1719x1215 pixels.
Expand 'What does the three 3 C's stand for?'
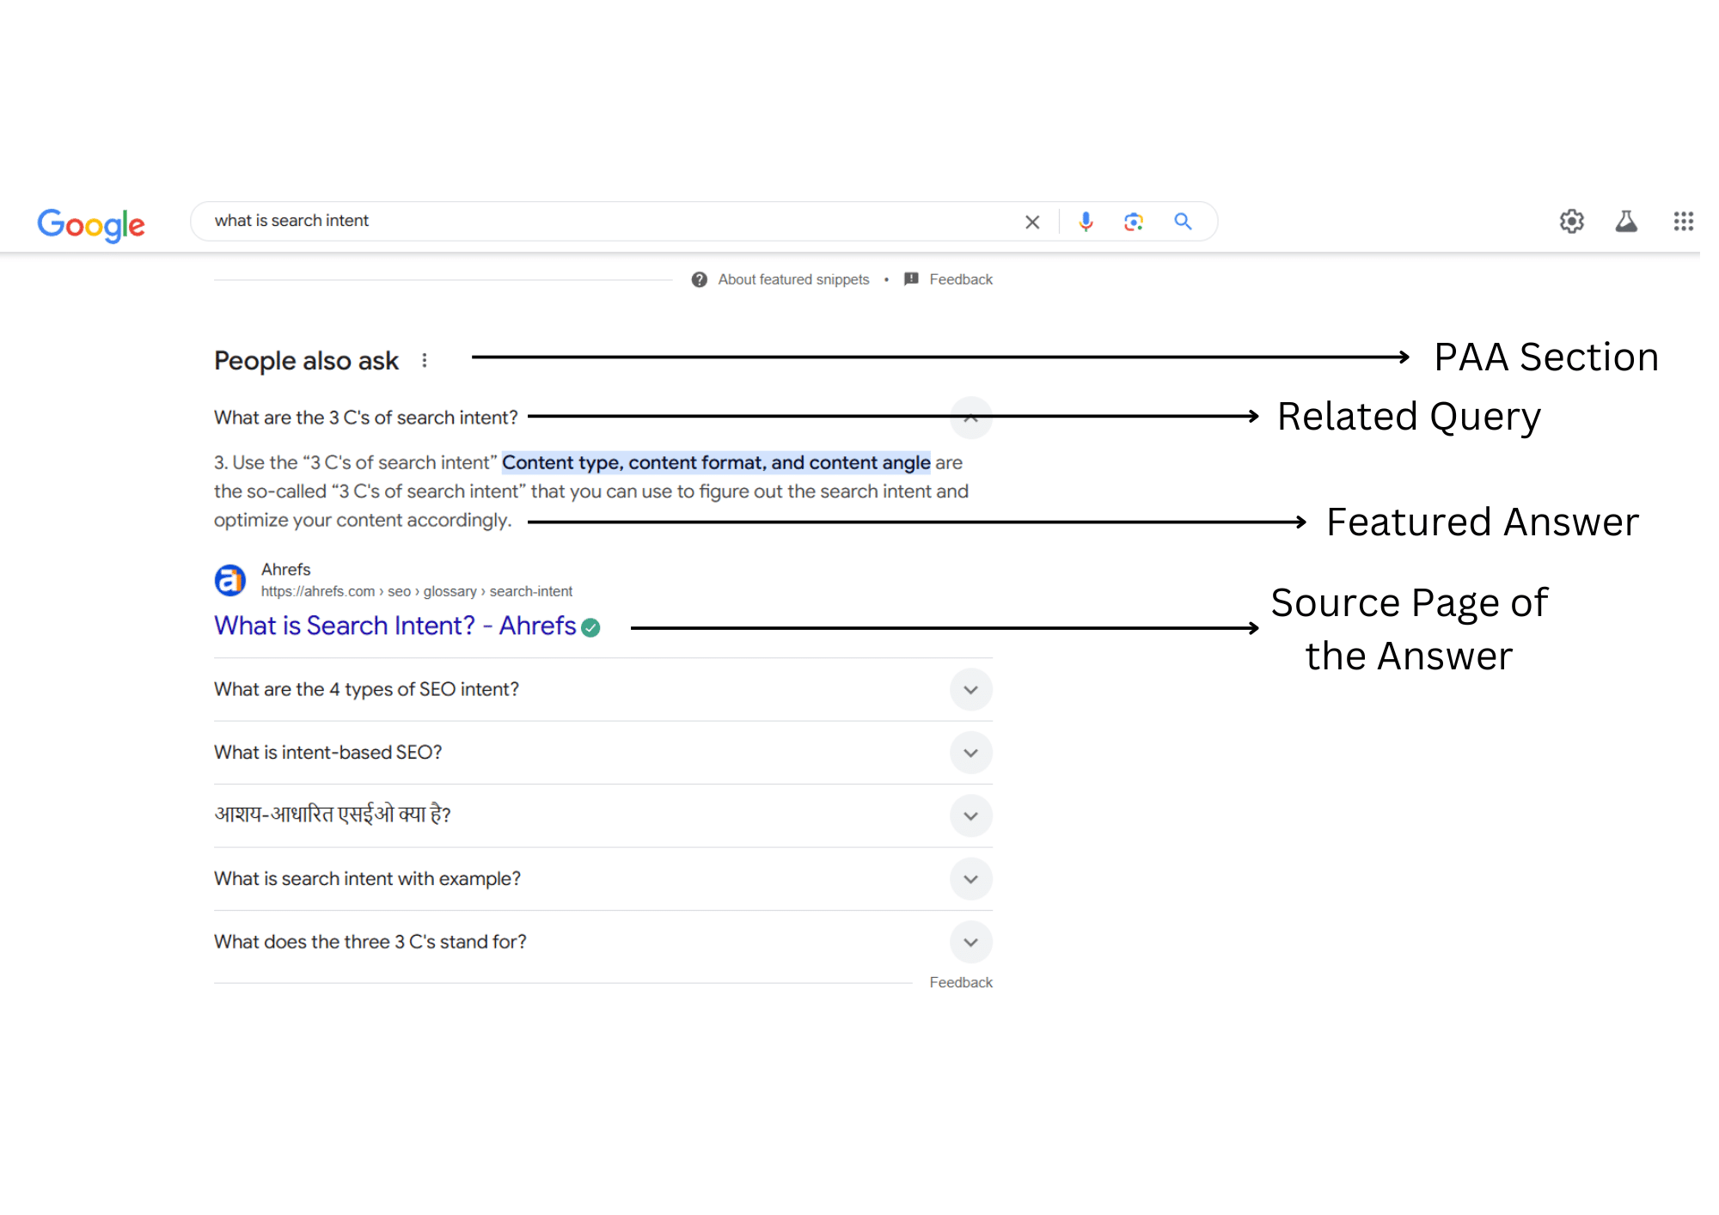click(x=971, y=943)
